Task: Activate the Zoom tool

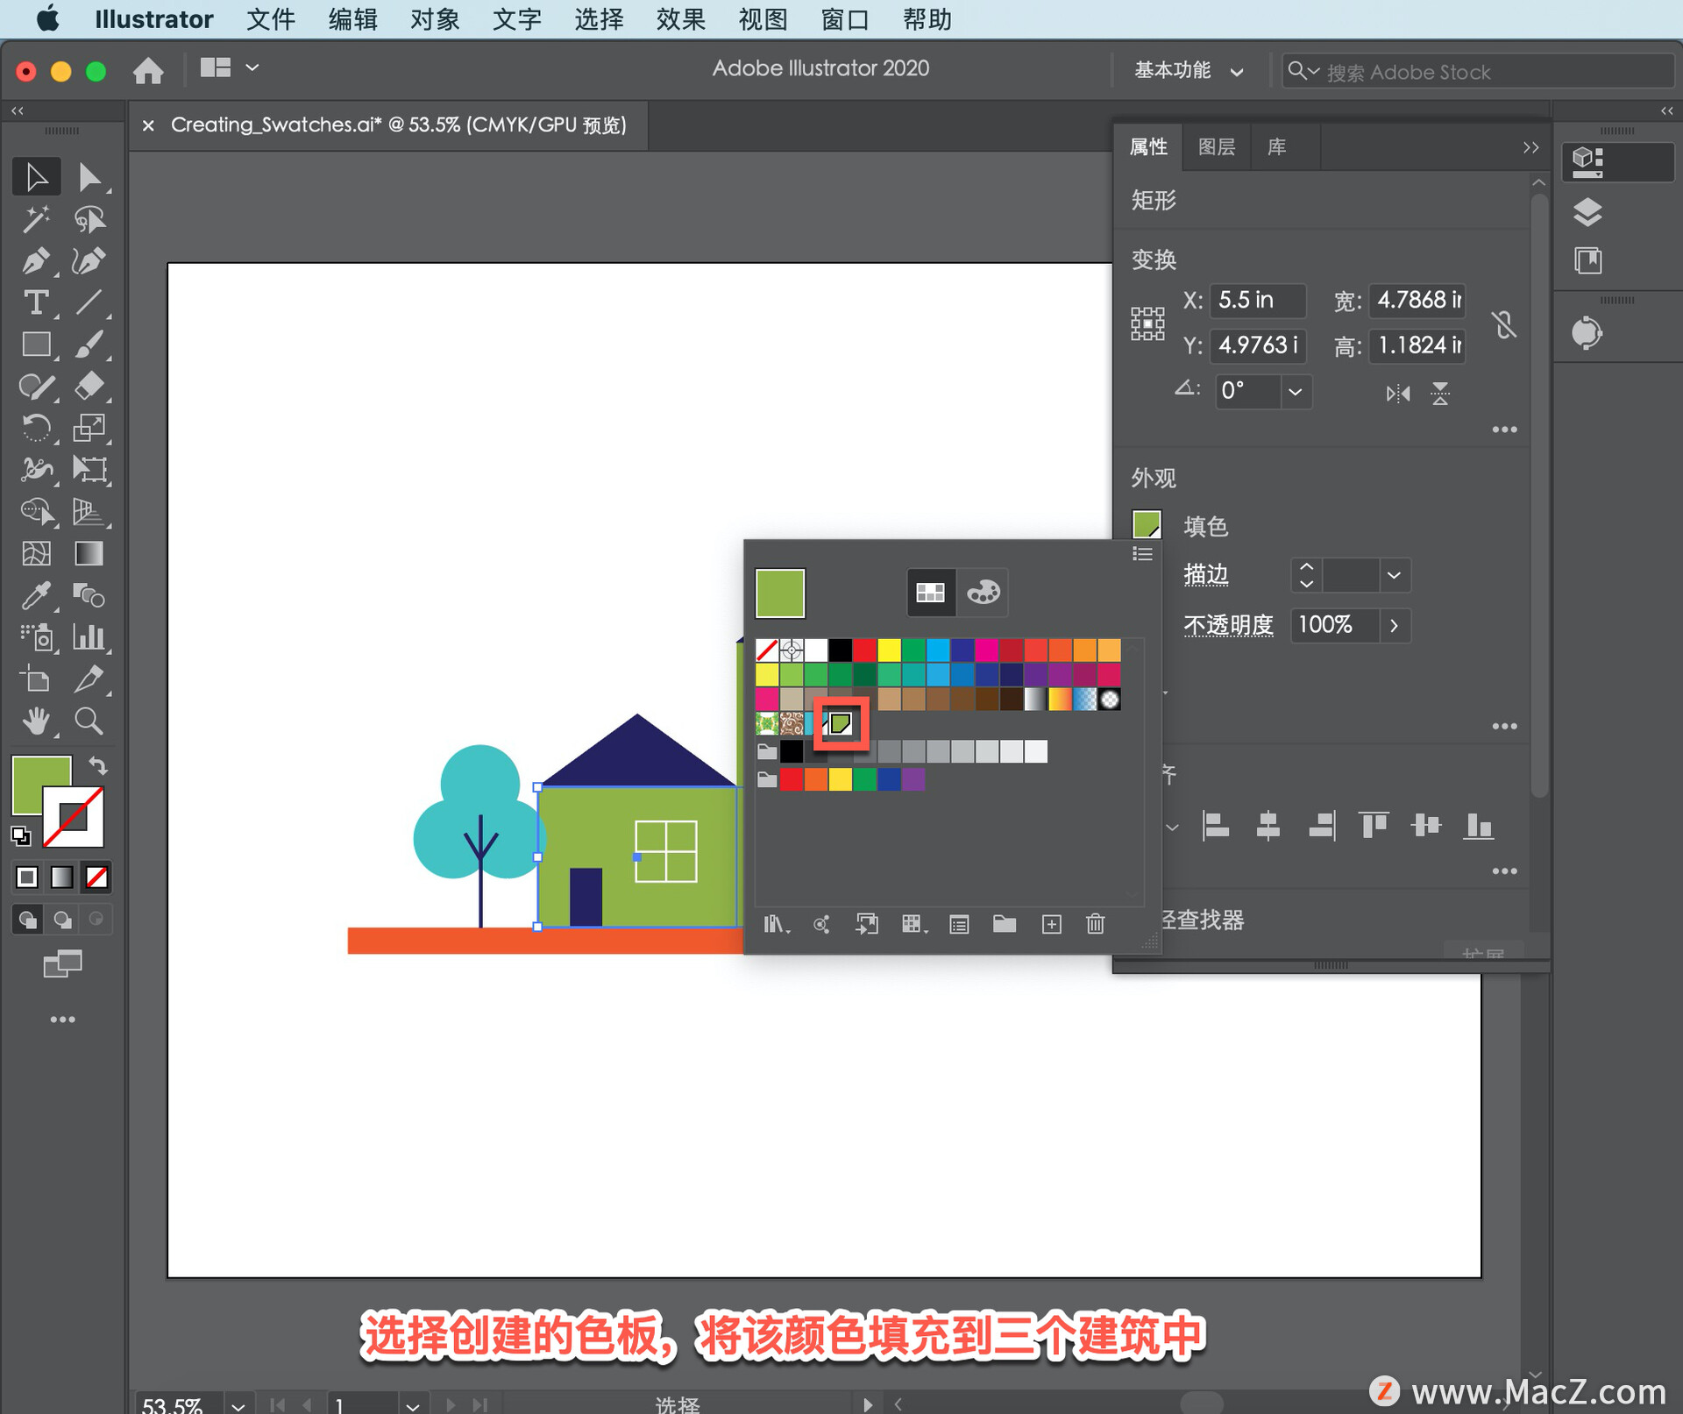Action: tap(89, 721)
